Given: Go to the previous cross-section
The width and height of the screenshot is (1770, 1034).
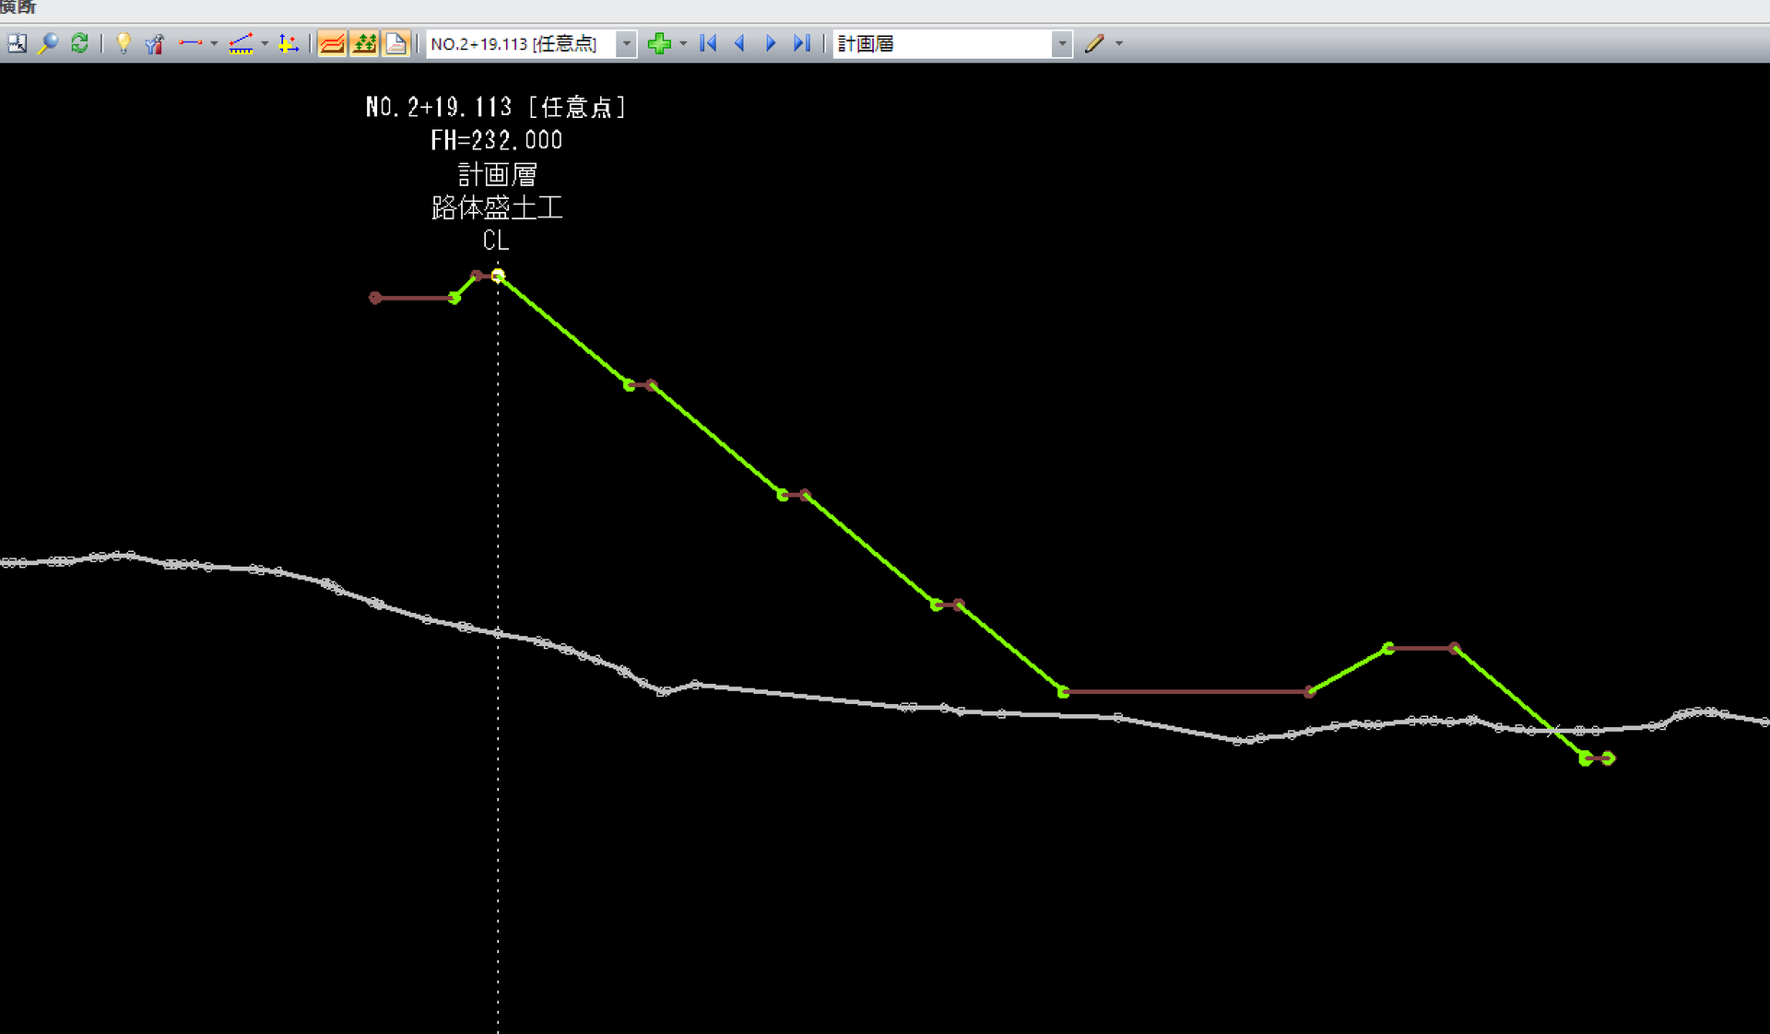Looking at the screenshot, I should click(x=739, y=43).
